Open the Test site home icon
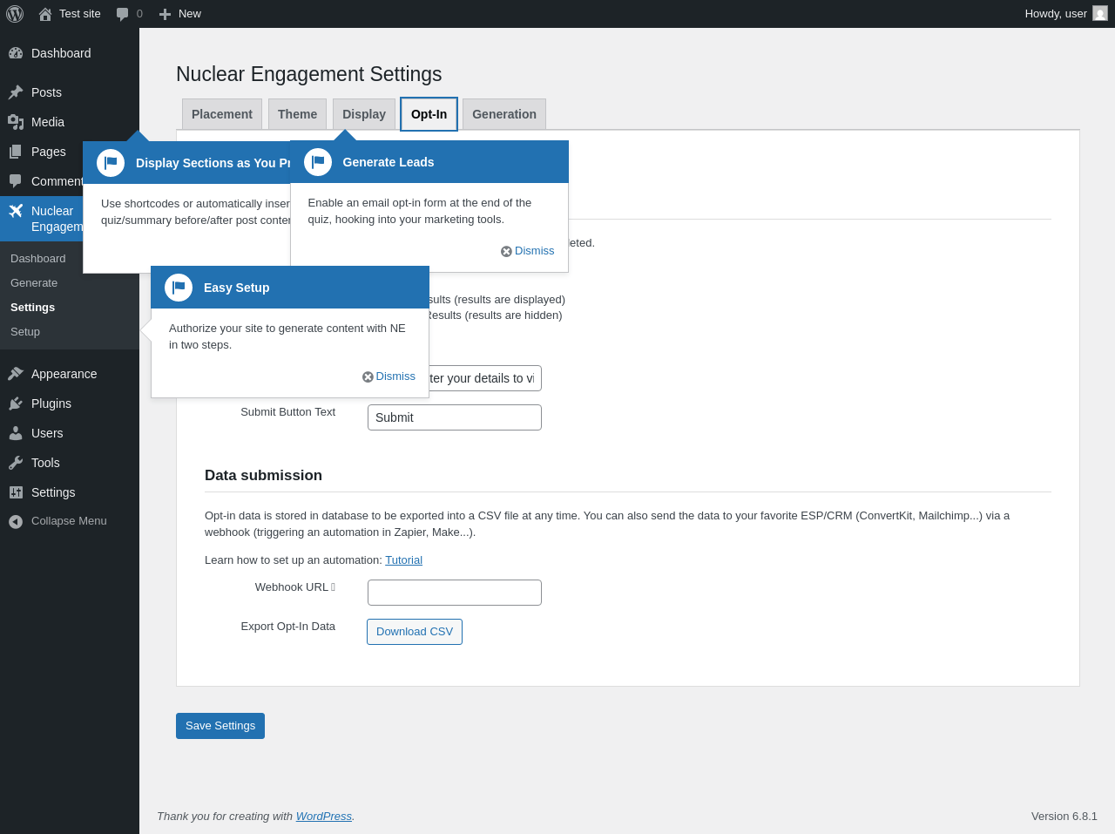The height and width of the screenshot is (834, 1115). (45, 14)
